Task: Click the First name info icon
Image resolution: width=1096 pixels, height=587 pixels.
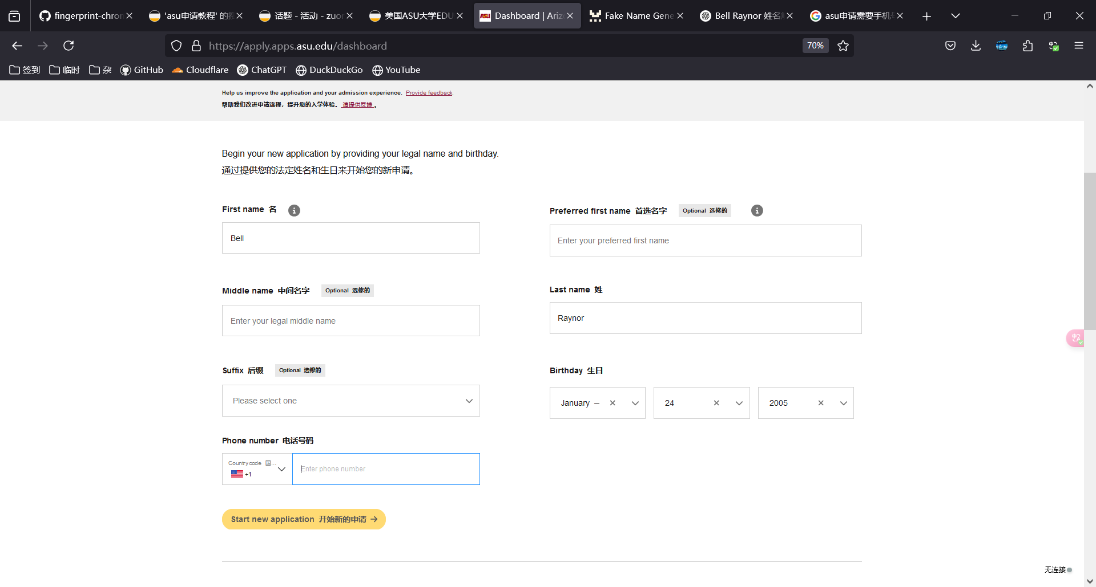Action: coord(294,210)
